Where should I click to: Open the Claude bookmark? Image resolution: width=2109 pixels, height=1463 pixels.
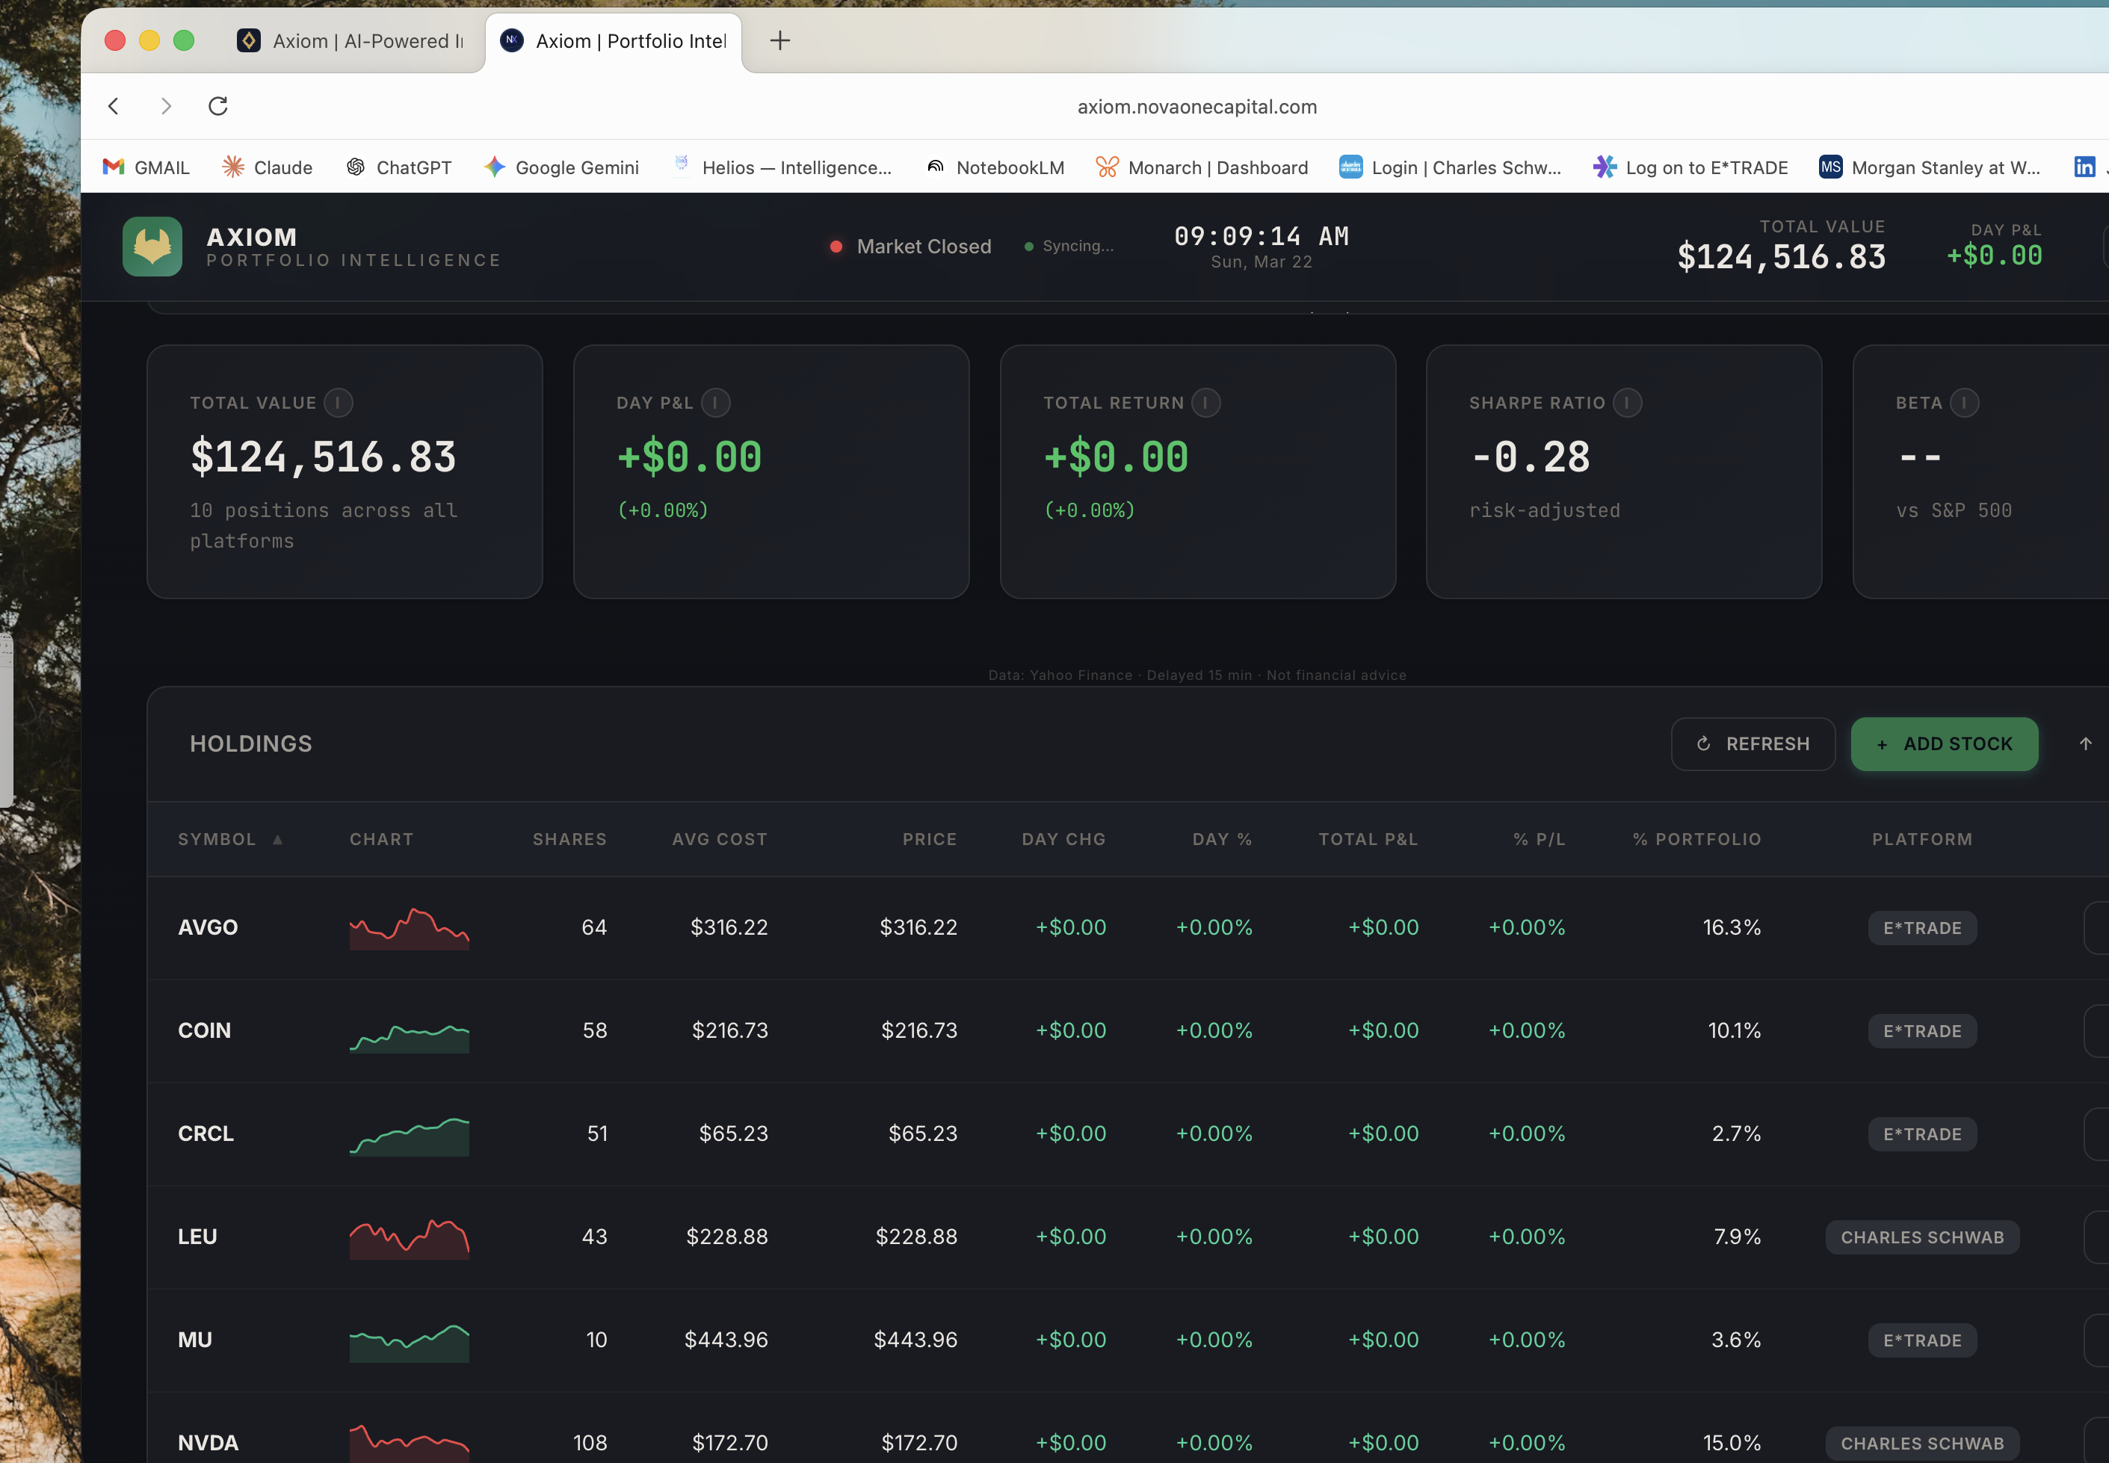click(x=268, y=167)
